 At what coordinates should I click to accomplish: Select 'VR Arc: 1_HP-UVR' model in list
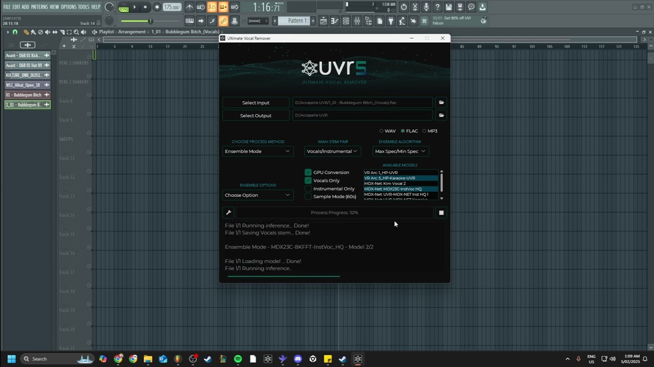coord(401,172)
